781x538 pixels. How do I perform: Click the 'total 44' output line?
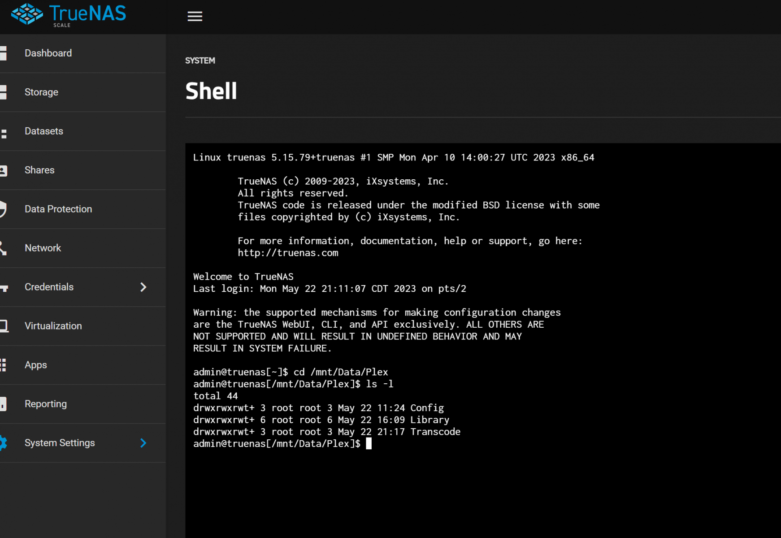216,396
